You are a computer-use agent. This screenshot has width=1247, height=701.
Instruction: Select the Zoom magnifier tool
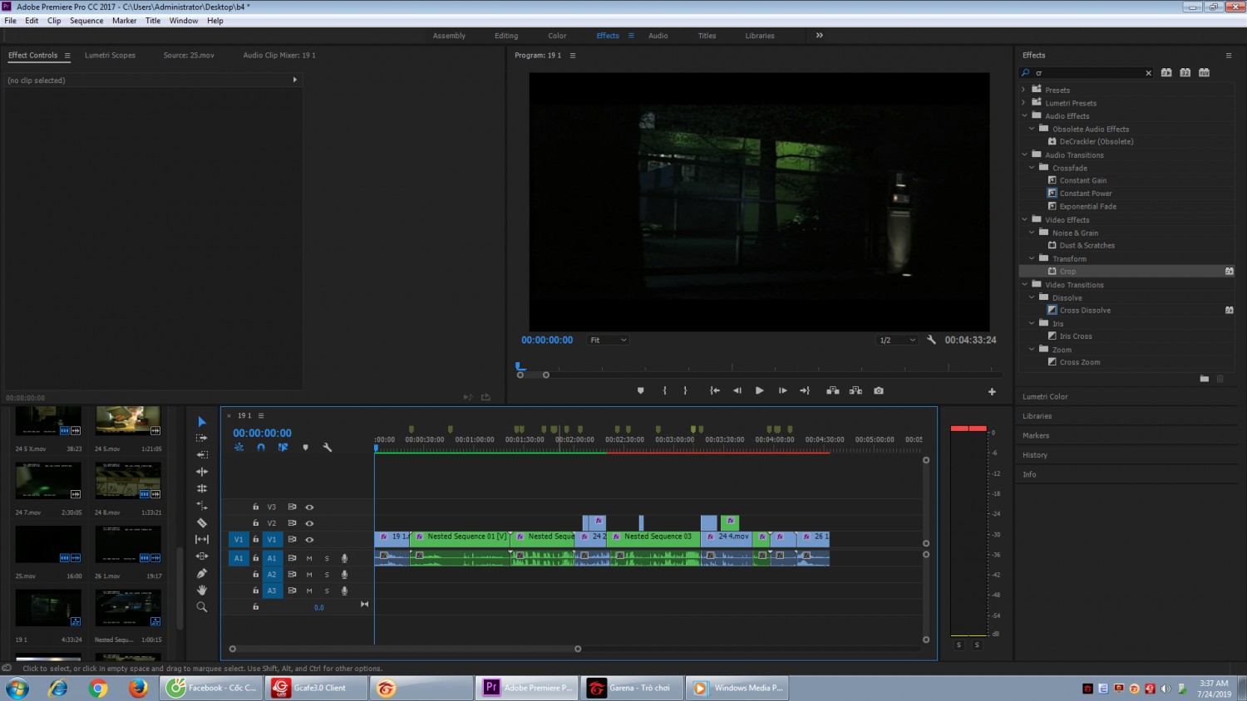[x=201, y=607]
